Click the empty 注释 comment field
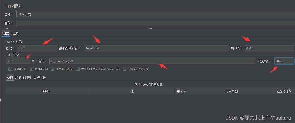Viewport: 295px width, 123px height. tap(155, 23)
